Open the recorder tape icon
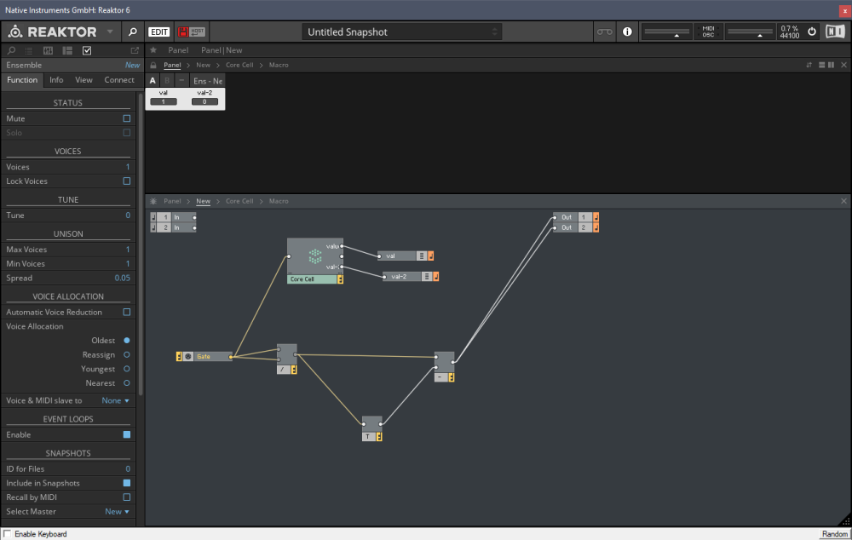The height and width of the screenshot is (540, 852). pos(604,32)
